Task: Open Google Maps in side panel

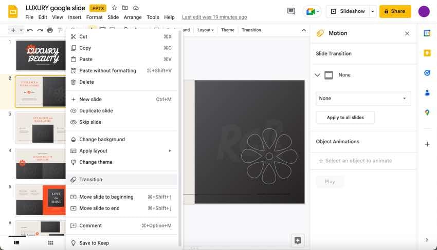Action: (x=427, y=112)
